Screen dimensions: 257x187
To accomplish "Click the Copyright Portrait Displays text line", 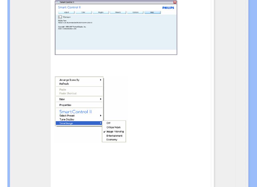I will (72, 27).
